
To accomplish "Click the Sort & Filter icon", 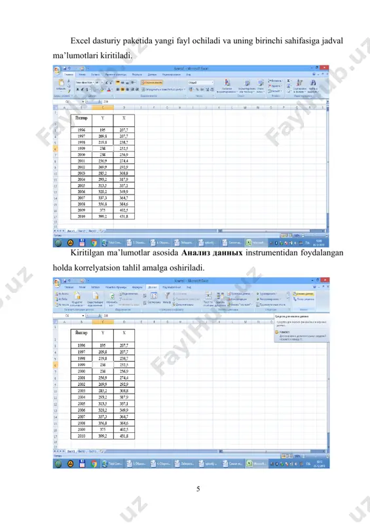I will click(299, 83).
